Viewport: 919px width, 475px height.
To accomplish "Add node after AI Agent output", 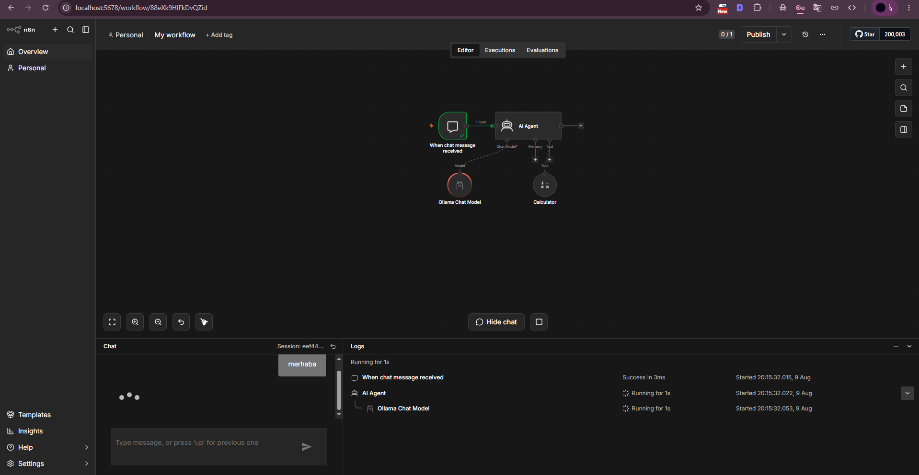I will 581,126.
